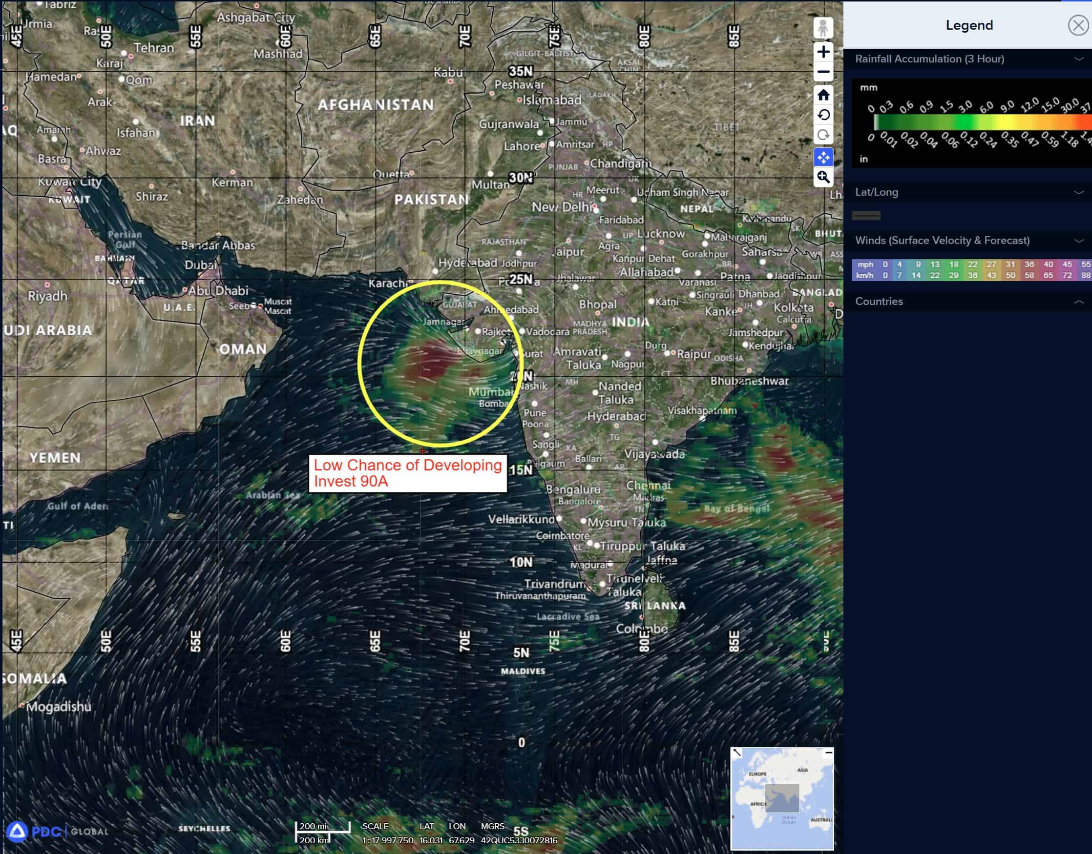Return map to home extent

823,95
